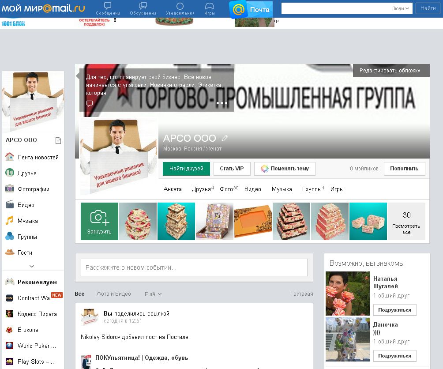Open Игры gamepad icon in header
The image size is (443, 369).
pos(210,7)
